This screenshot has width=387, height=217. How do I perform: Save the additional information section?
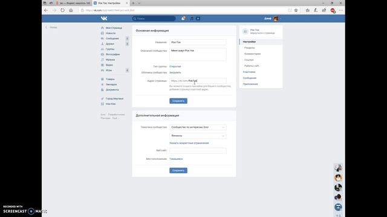[178, 171]
